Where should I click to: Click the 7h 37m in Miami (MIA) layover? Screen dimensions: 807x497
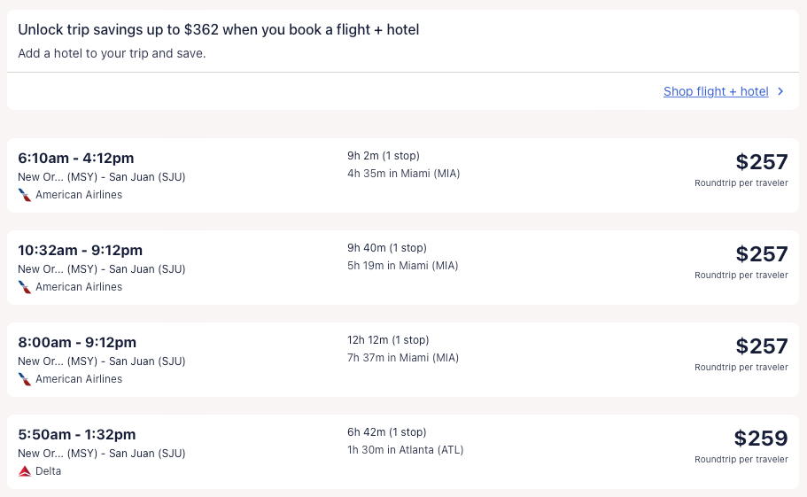403,358
